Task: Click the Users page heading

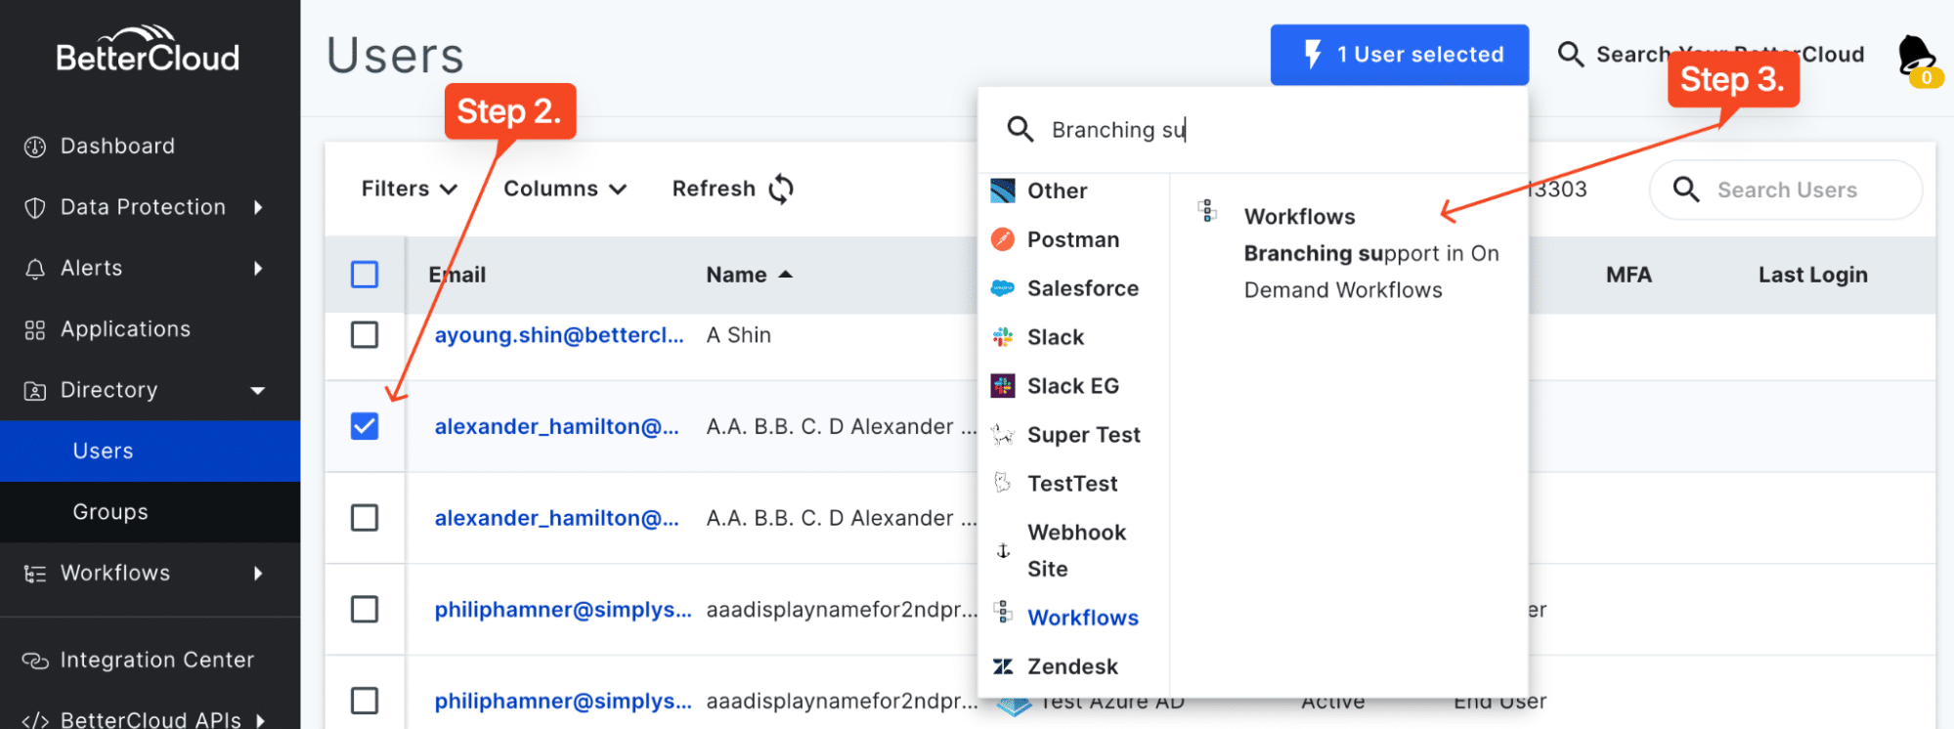Action: click(x=395, y=56)
